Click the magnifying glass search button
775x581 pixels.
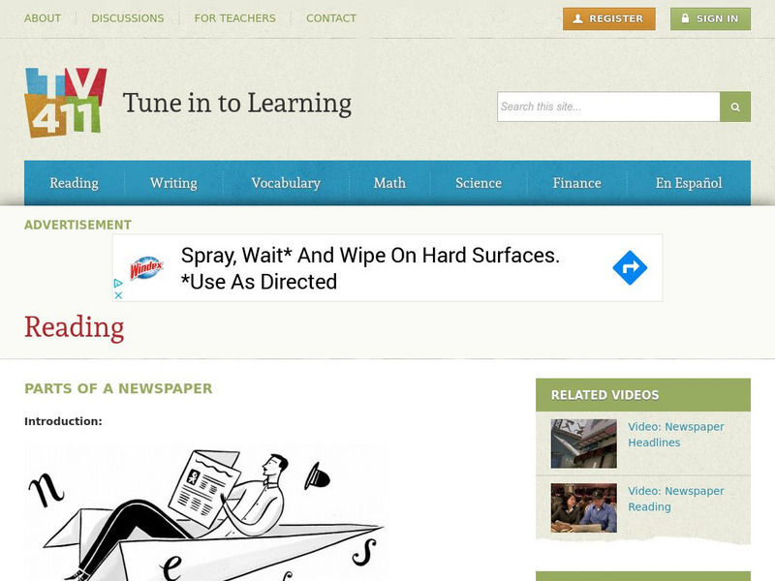click(735, 107)
